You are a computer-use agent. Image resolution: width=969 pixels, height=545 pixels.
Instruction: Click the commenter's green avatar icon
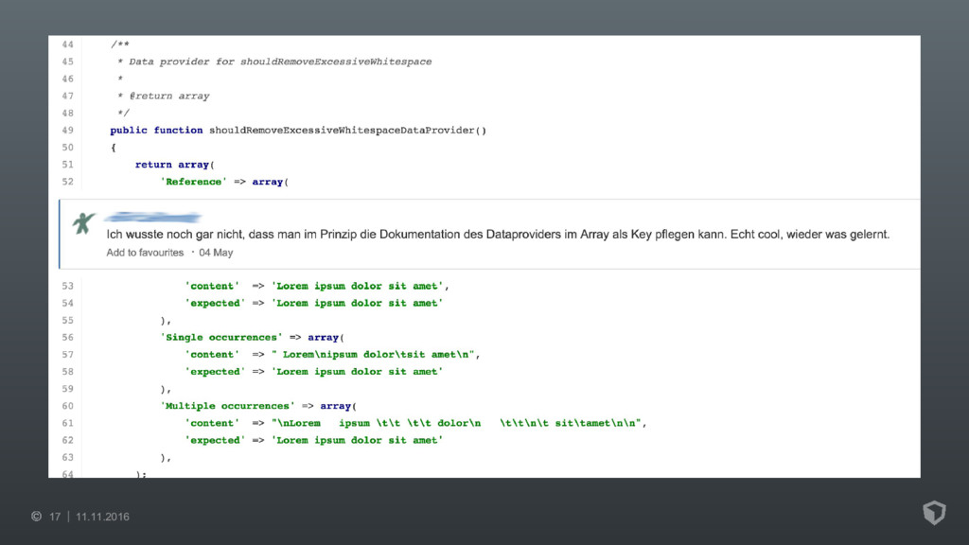(x=83, y=223)
